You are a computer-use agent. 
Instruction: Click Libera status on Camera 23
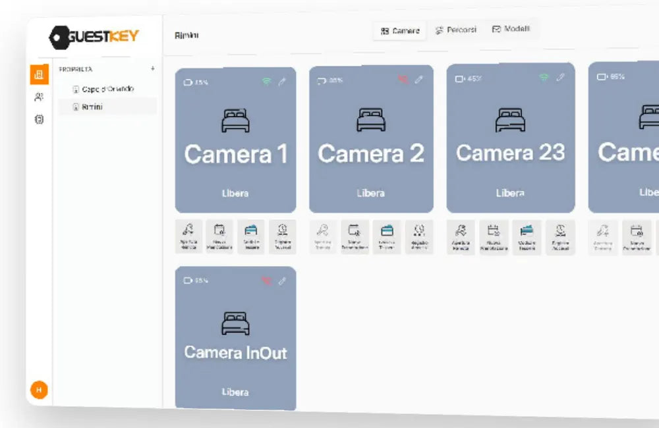tap(510, 193)
